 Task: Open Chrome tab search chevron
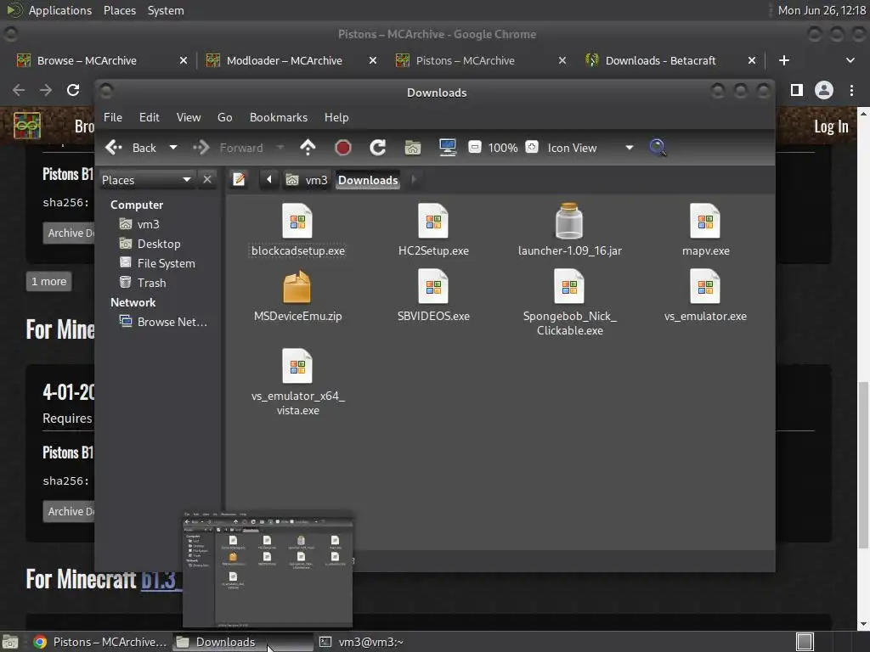850,60
